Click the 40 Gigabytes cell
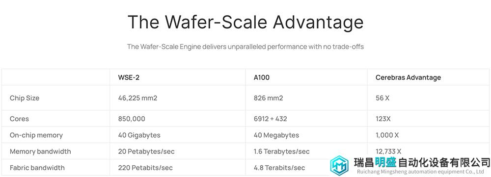 [x=139, y=135]
